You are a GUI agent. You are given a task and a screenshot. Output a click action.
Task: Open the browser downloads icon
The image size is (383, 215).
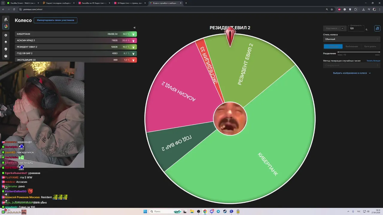point(364,9)
